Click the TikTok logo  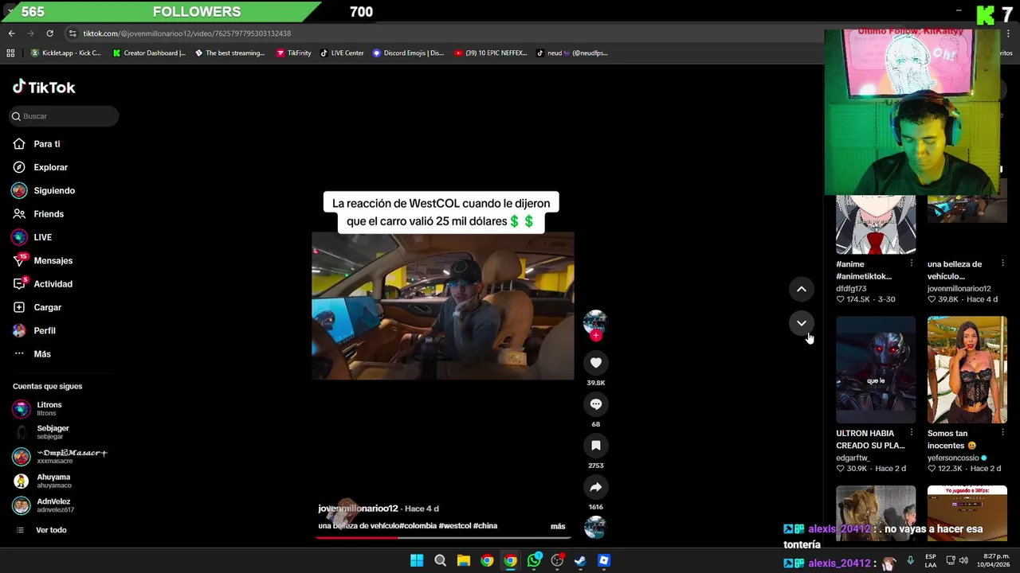click(x=44, y=88)
